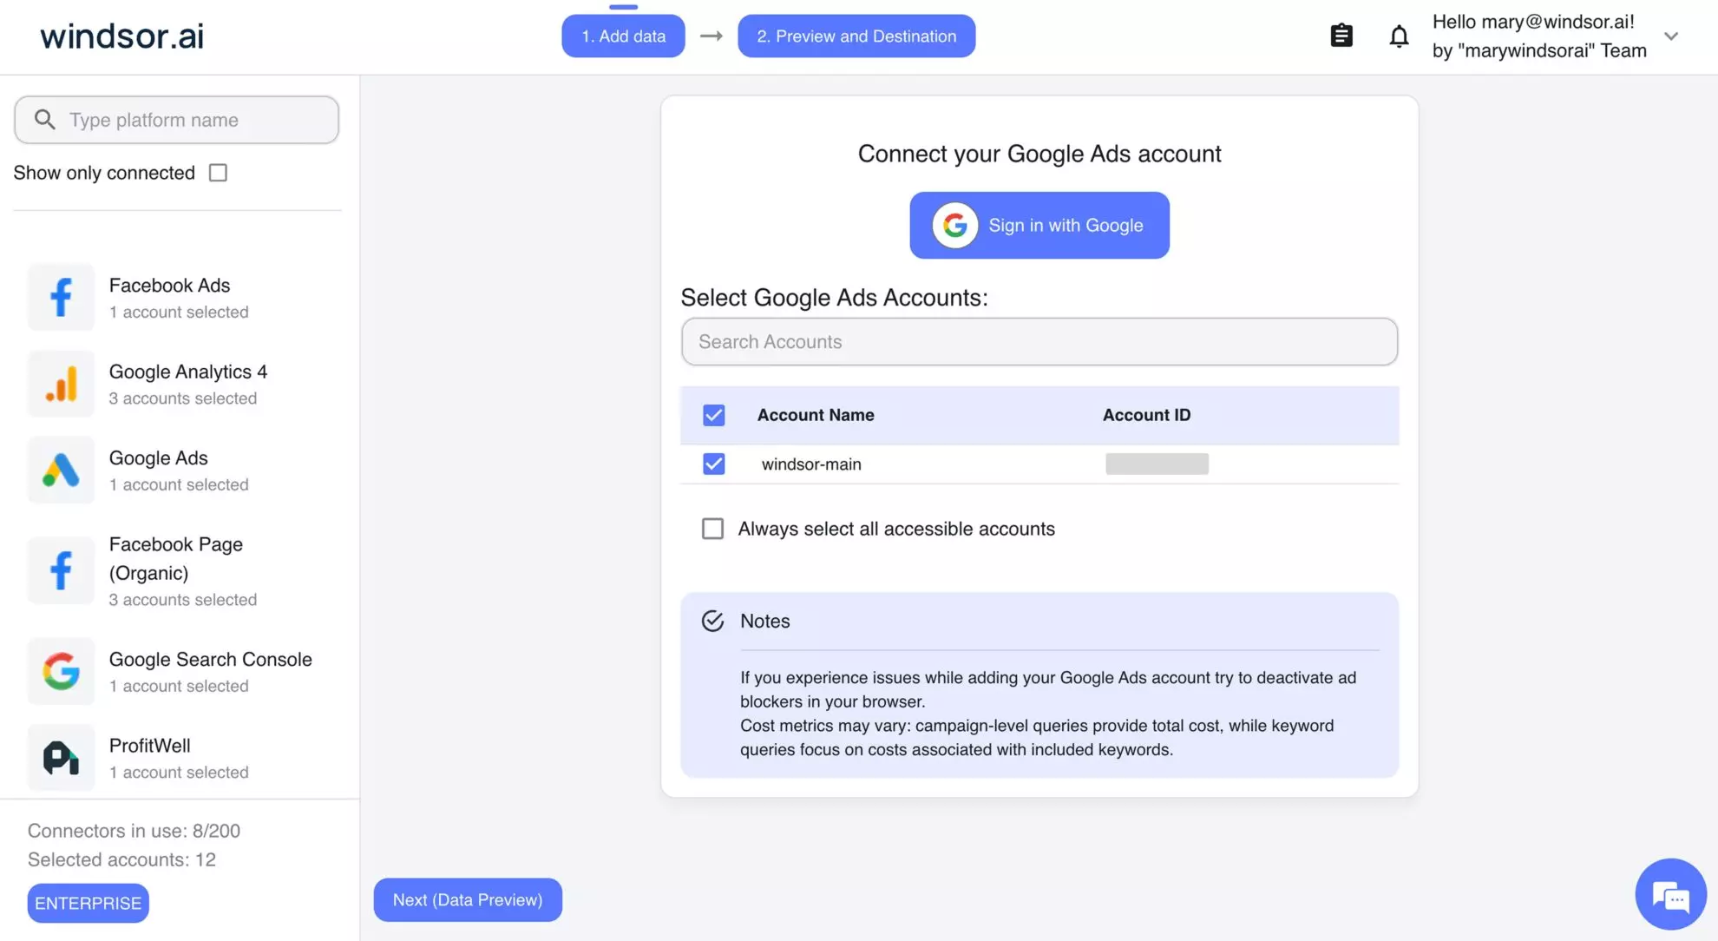Select the Facebook Ads connector icon
1718x941 pixels.
61,297
